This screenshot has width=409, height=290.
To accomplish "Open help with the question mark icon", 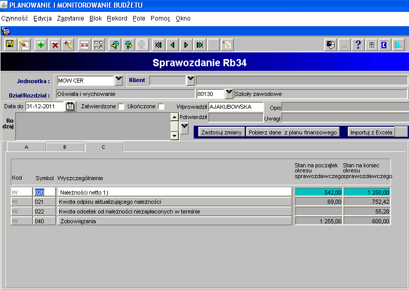I will 358,45.
